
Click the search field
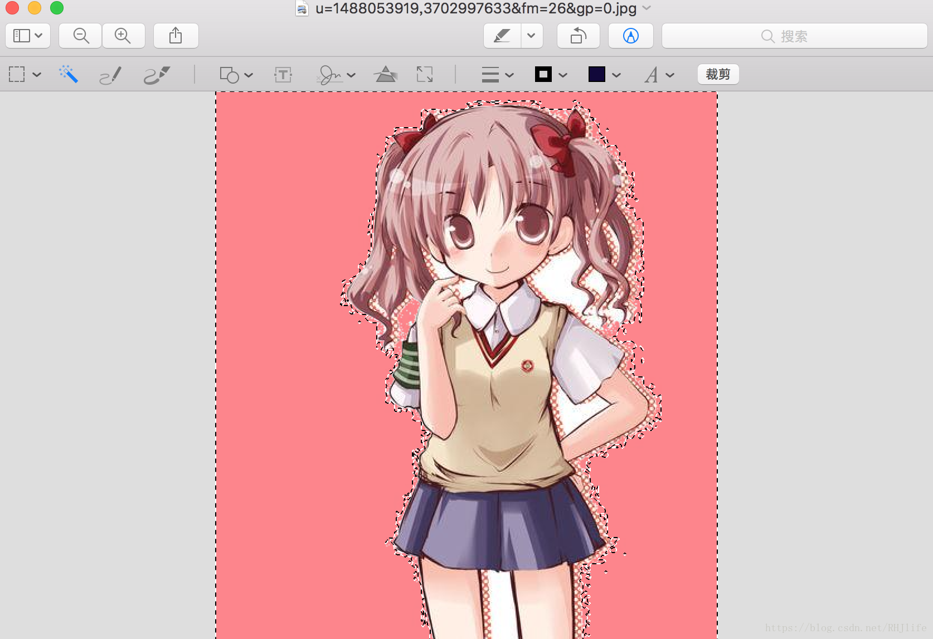(x=794, y=36)
